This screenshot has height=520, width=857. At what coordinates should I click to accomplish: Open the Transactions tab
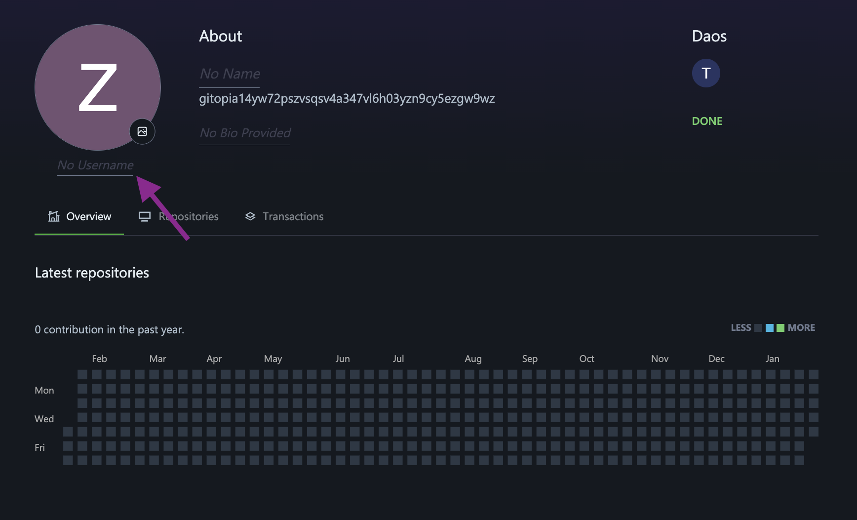(284, 216)
